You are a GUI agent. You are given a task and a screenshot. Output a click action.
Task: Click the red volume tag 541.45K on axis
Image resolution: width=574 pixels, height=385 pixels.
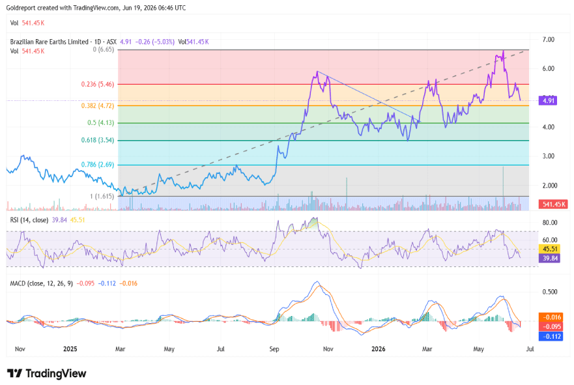(x=553, y=204)
